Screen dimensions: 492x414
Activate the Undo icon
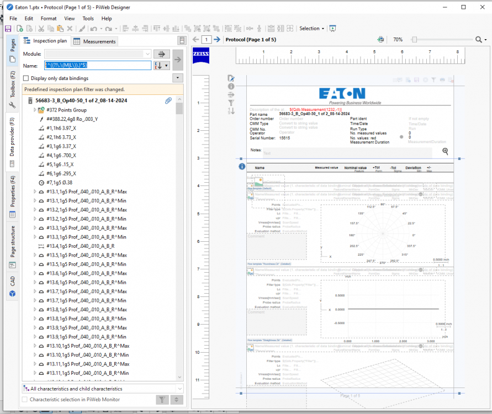click(x=93, y=28)
